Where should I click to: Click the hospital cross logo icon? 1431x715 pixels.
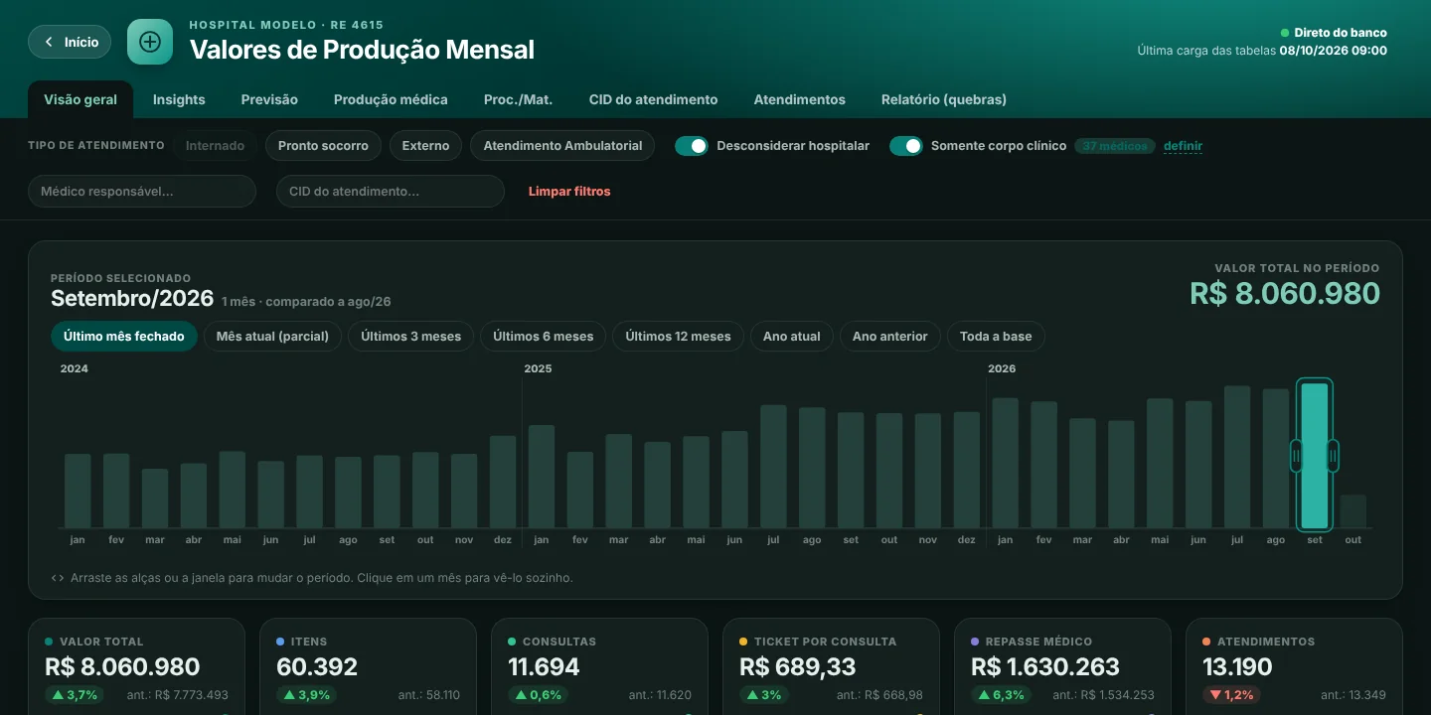click(150, 42)
